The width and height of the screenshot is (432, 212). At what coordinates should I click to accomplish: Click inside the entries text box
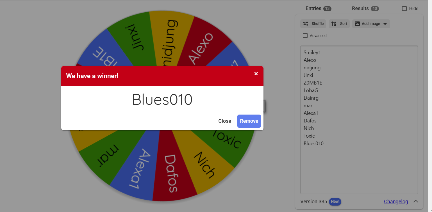click(x=359, y=168)
